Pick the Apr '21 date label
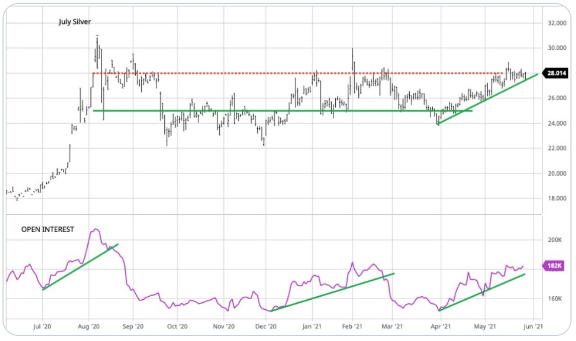 (440, 326)
